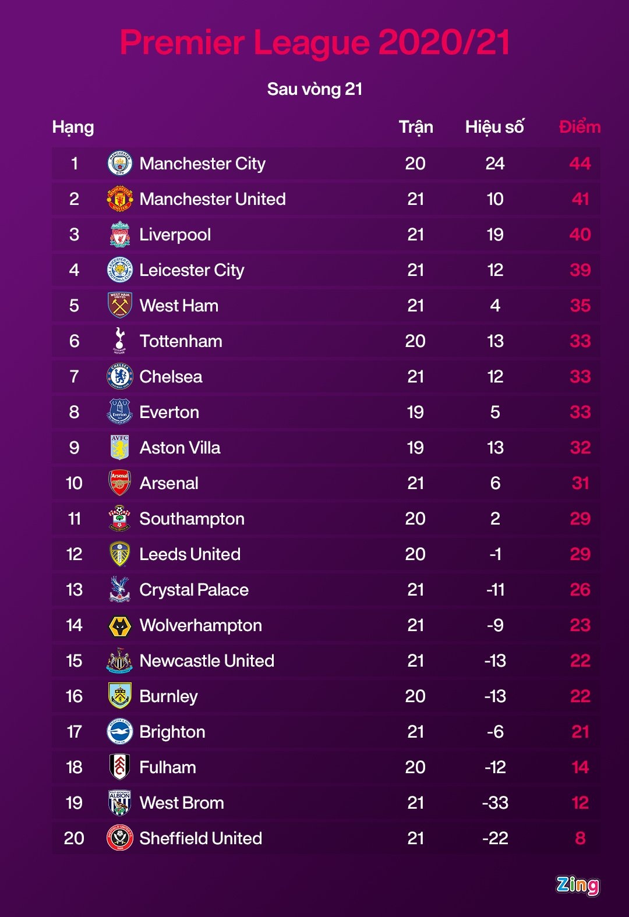
Task: Select the Liverpool club crest
Action: pyautogui.click(x=120, y=235)
